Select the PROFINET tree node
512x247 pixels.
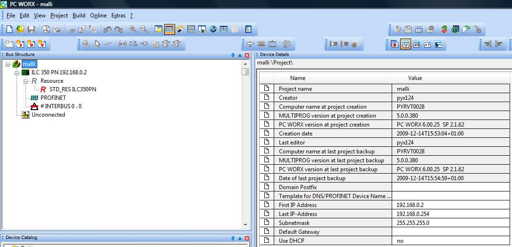click(x=53, y=98)
